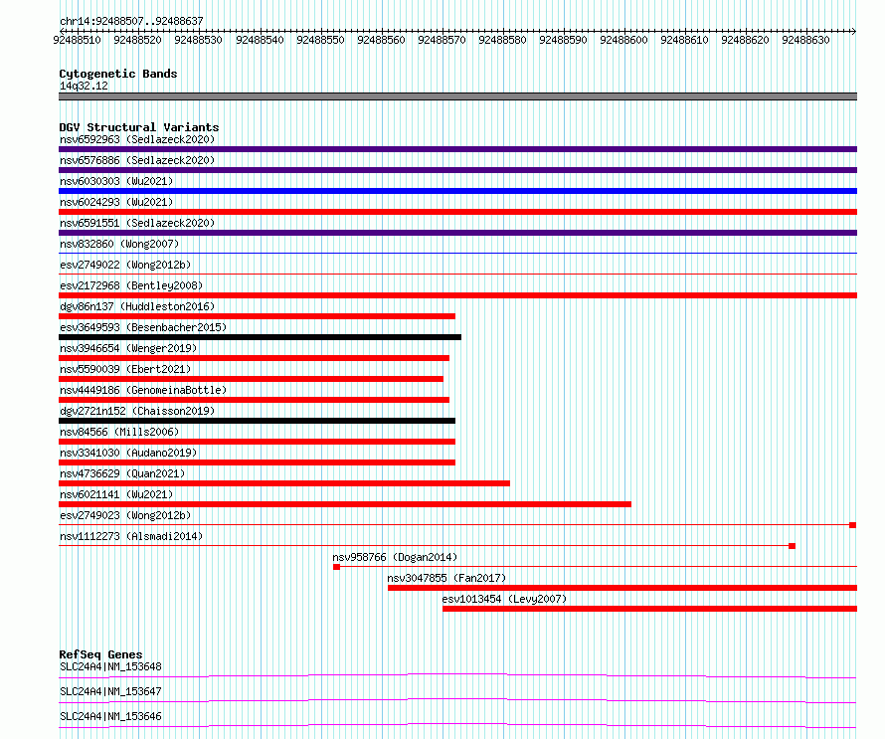Viewport: 885px width, 739px height.
Task: Click ruler position 92488600
Action: tap(623, 40)
